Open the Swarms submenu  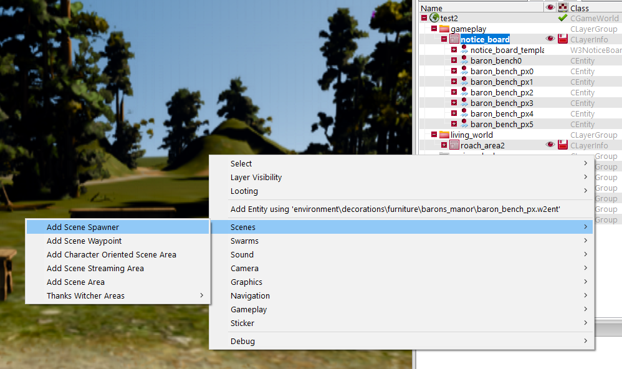(244, 241)
